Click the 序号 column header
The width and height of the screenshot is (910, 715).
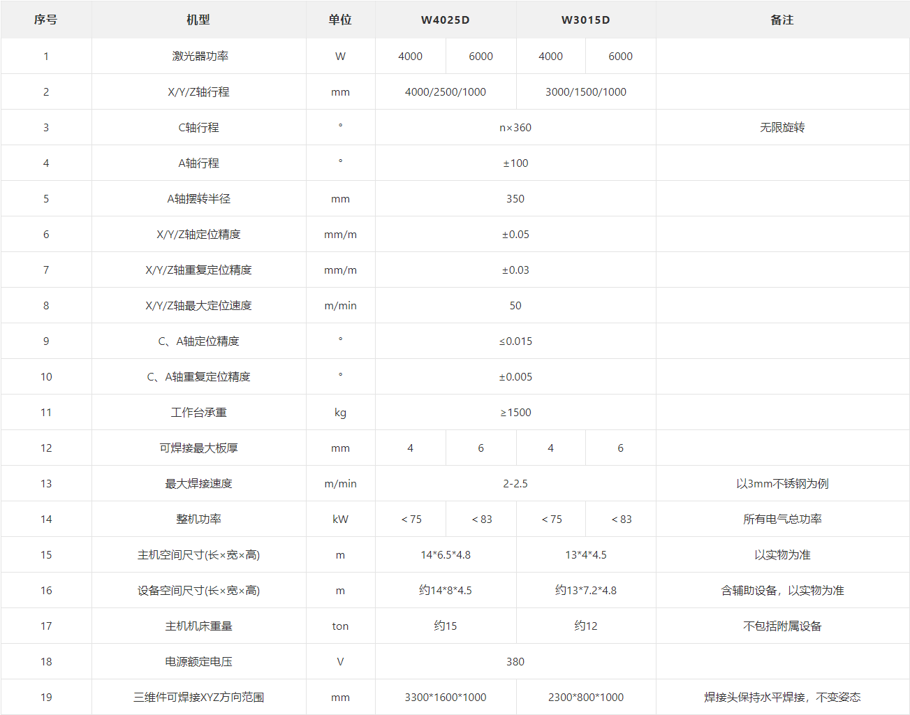point(46,20)
